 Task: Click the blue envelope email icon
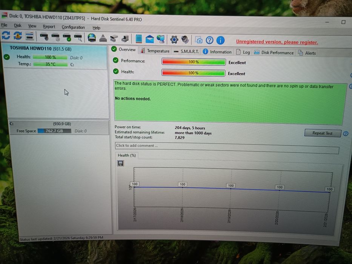[x=150, y=39]
